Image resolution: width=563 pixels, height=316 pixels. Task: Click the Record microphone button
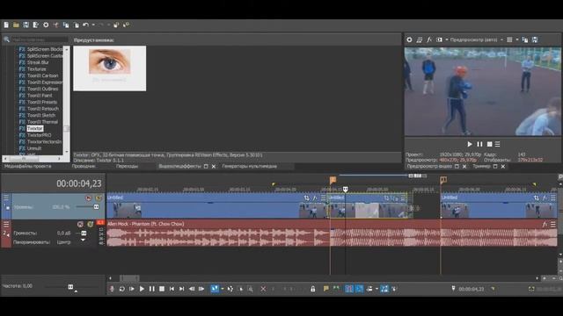(112, 289)
